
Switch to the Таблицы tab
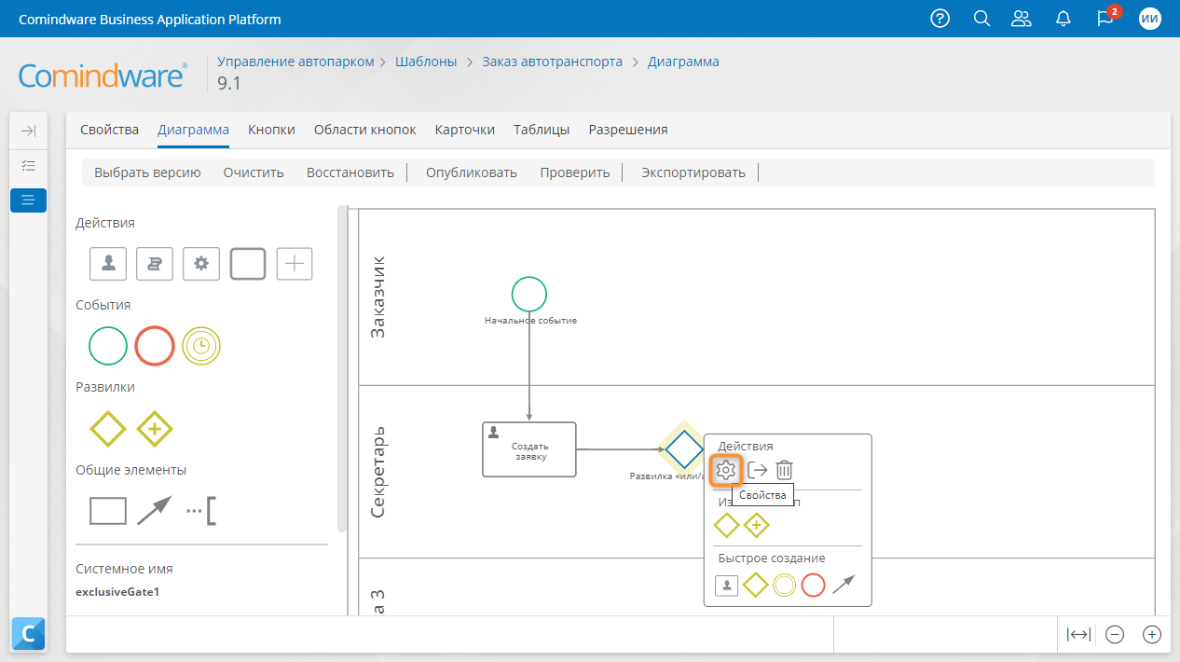(542, 130)
